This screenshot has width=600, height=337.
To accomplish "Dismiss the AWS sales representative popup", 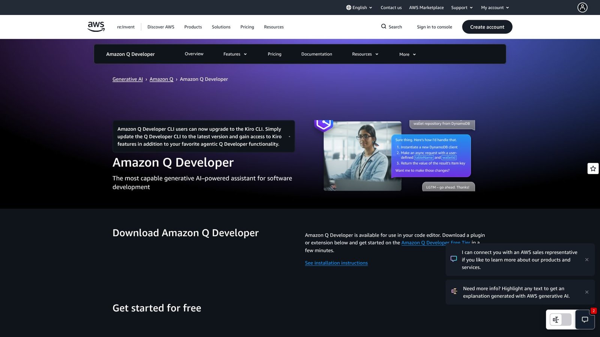I will click(x=587, y=259).
